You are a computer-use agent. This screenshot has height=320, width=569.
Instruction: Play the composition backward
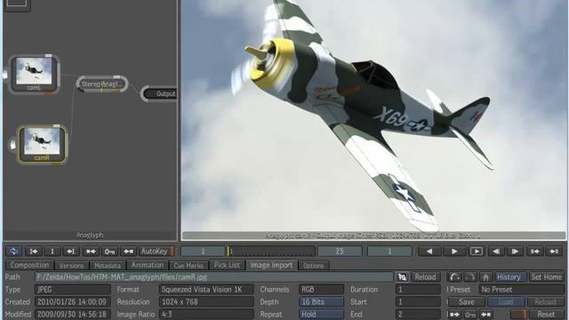(x=429, y=251)
